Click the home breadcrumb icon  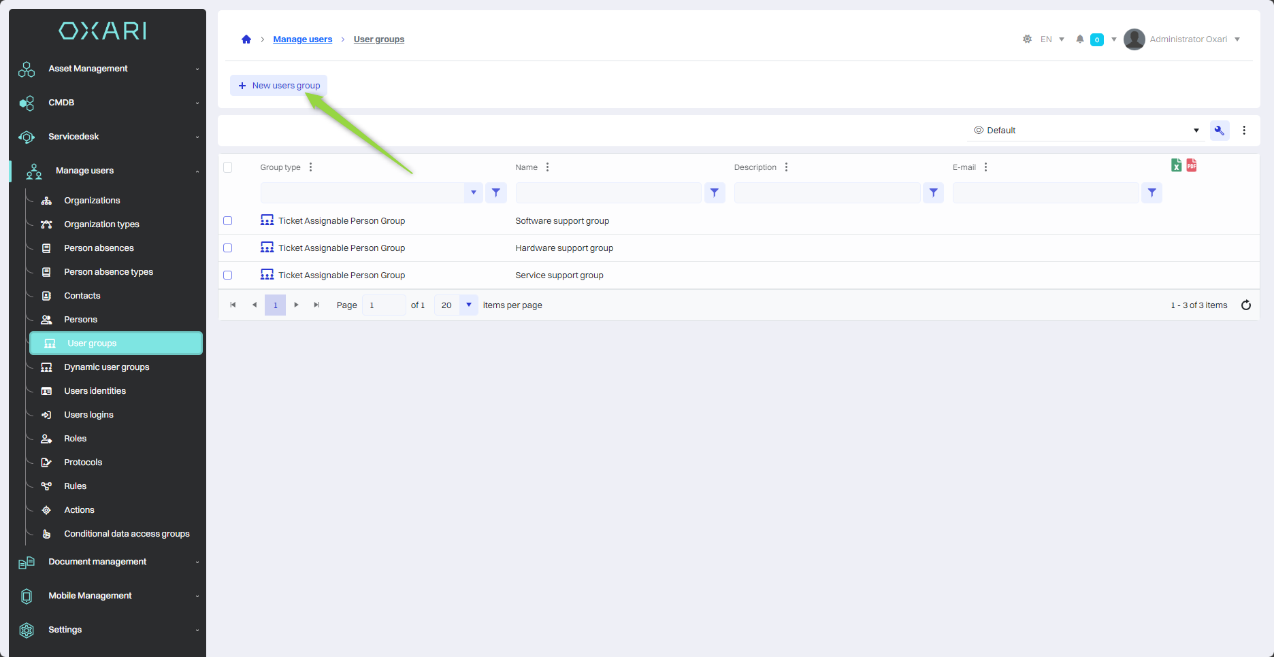click(x=246, y=39)
